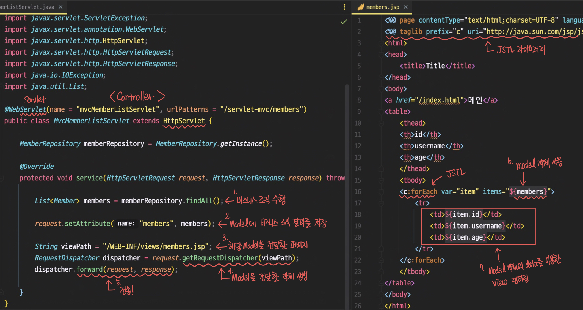Switch to the members.jsp tab

pyautogui.click(x=382, y=7)
